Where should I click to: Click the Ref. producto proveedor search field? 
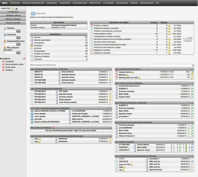point(10,53)
